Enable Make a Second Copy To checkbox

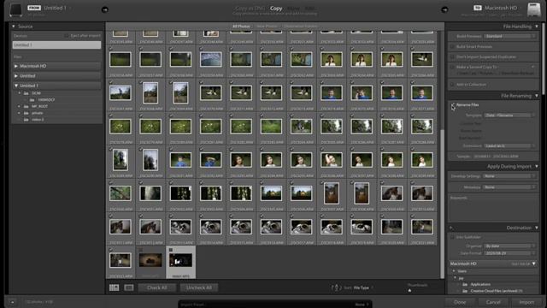[x=452, y=67]
